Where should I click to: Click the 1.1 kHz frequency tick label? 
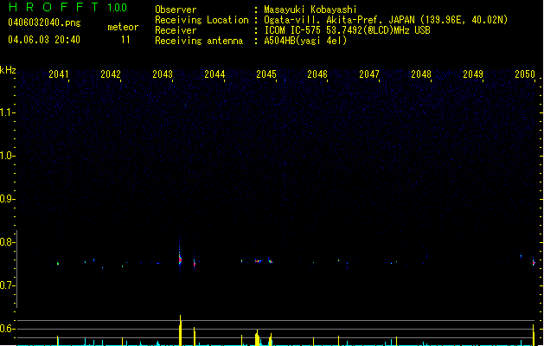coord(7,112)
